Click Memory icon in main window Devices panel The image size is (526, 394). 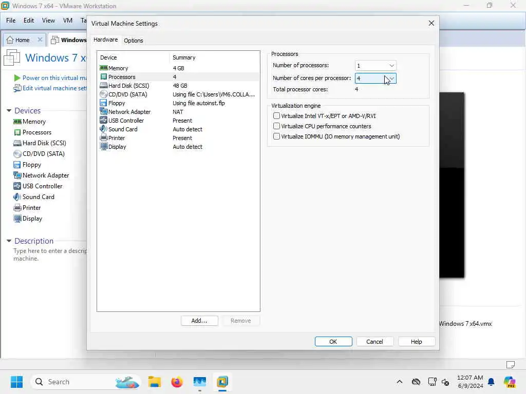tap(17, 122)
